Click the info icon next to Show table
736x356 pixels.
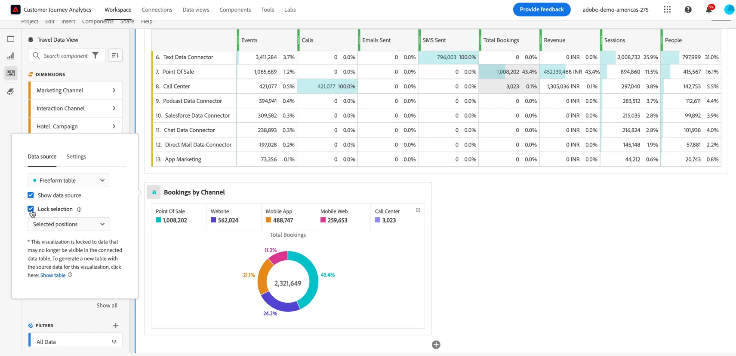pyautogui.click(x=70, y=275)
